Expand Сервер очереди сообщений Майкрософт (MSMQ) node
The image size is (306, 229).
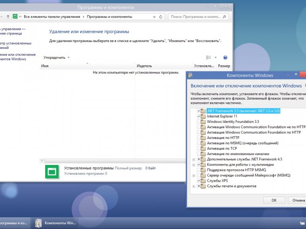[x=194, y=176]
